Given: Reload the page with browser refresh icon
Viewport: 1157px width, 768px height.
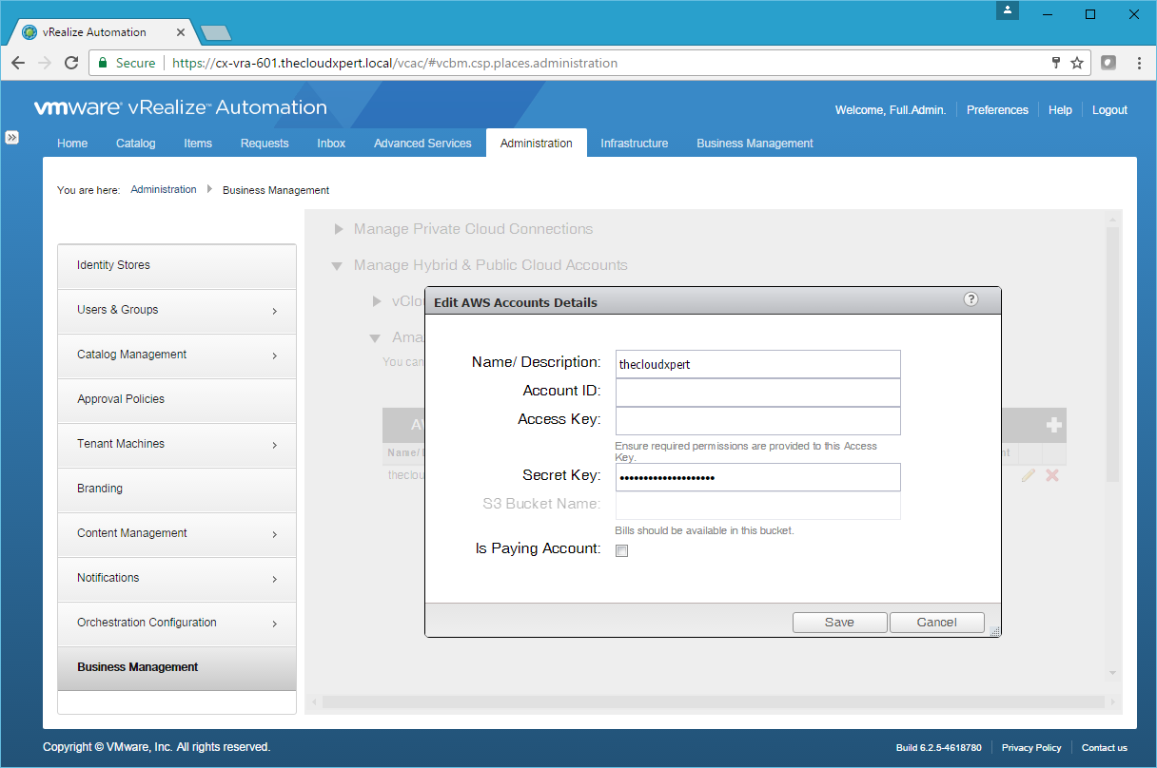Looking at the screenshot, I should point(71,63).
